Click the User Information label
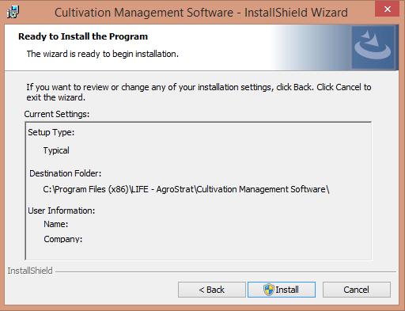 coord(62,210)
